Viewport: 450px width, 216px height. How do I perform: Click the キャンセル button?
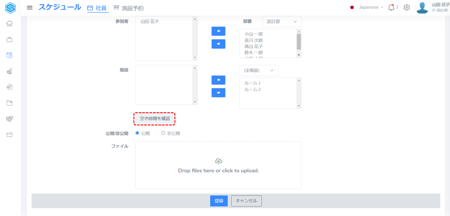246,201
